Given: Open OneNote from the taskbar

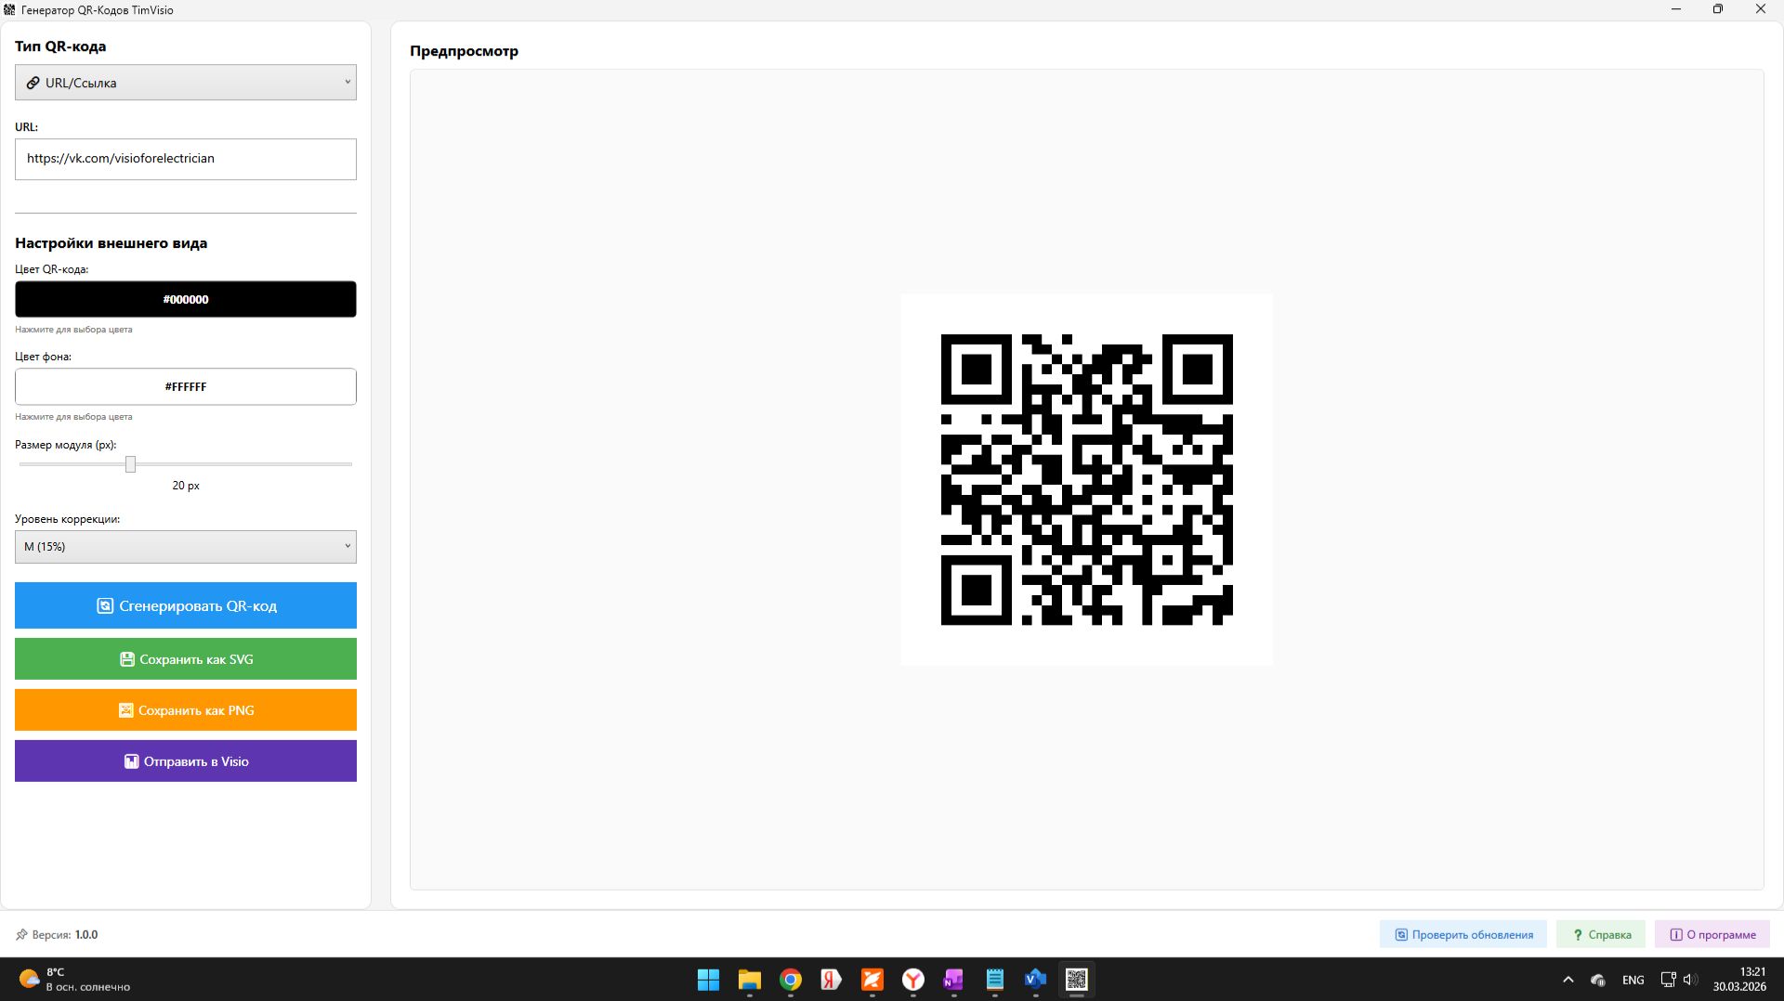Looking at the screenshot, I should [x=953, y=980].
